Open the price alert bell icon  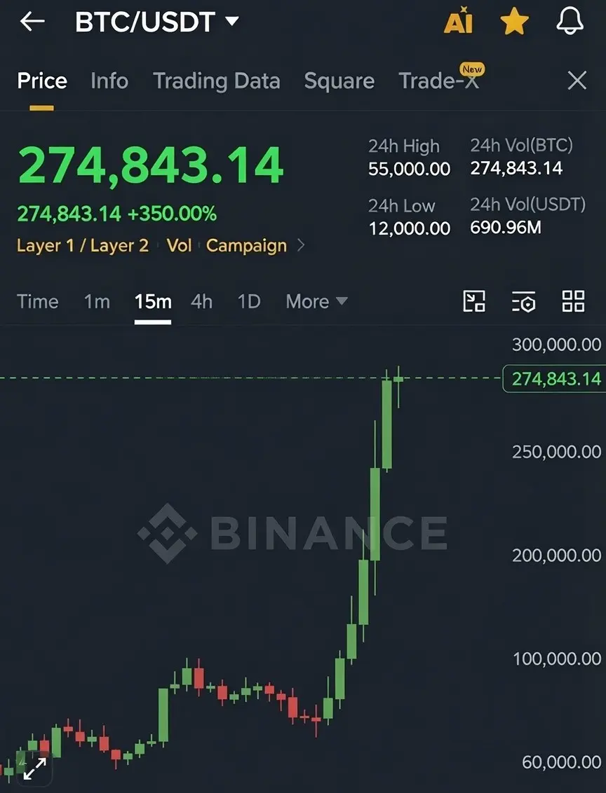coord(570,21)
